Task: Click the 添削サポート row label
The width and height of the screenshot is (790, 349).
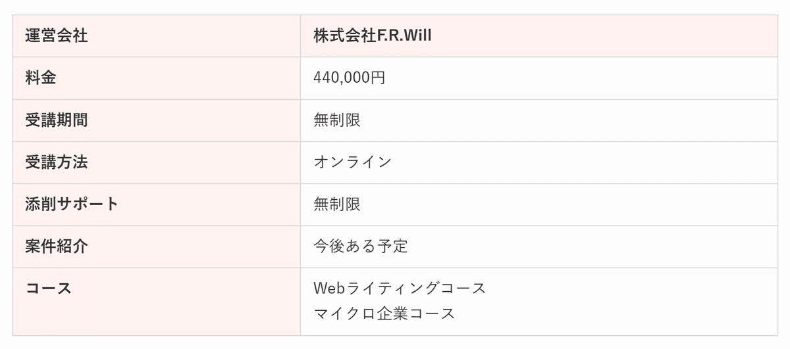Action: point(72,204)
